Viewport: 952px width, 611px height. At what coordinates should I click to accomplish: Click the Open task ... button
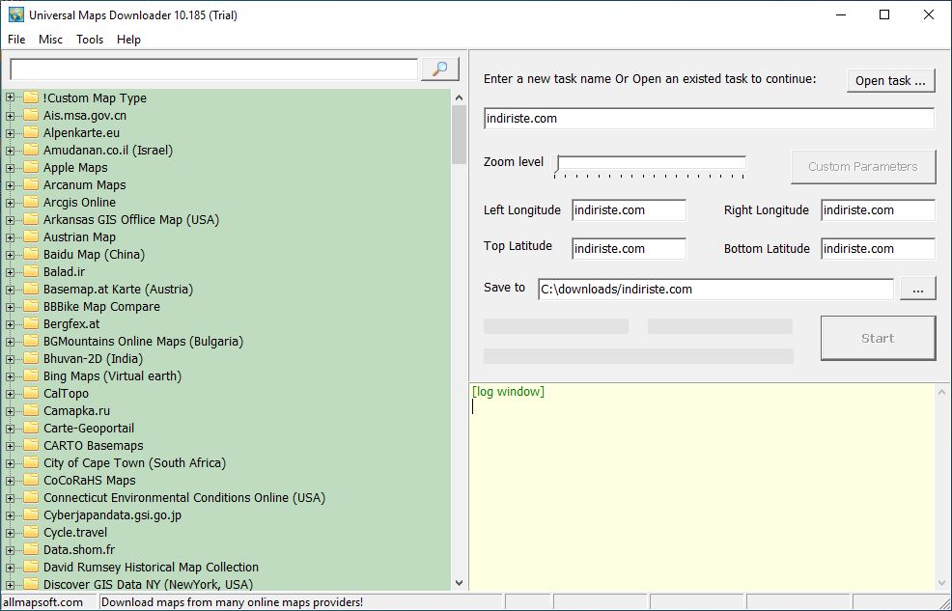(x=890, y=81)
